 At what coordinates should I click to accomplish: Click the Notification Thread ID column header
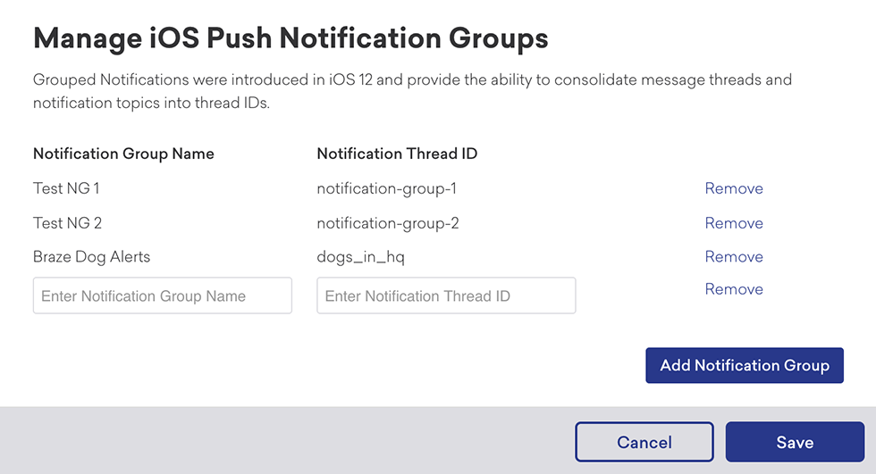coord(397,154)
